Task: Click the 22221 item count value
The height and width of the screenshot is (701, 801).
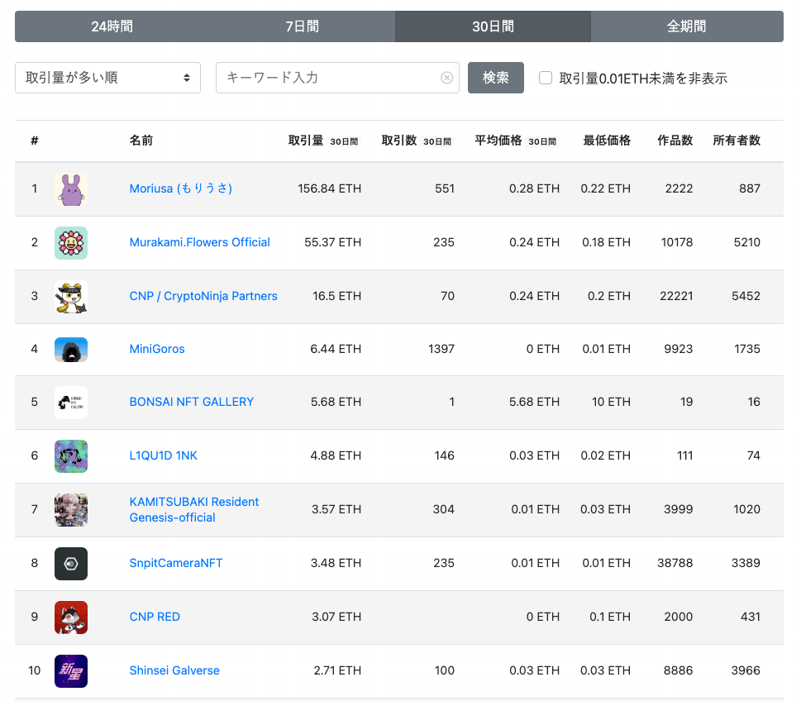Action: [x=676, y=296]
